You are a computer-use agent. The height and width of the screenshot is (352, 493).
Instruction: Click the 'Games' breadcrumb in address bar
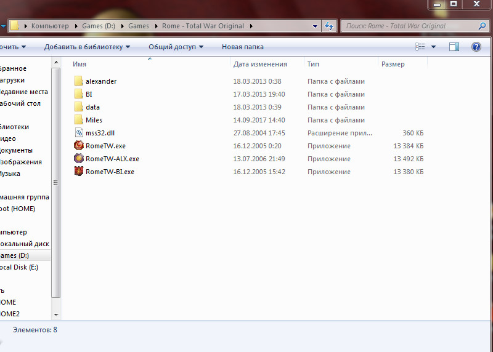click(x=139, y=26)
